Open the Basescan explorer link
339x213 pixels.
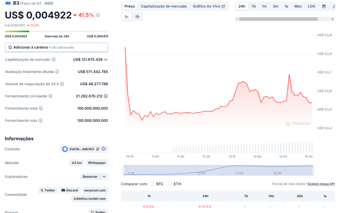(x=90, y=177)
